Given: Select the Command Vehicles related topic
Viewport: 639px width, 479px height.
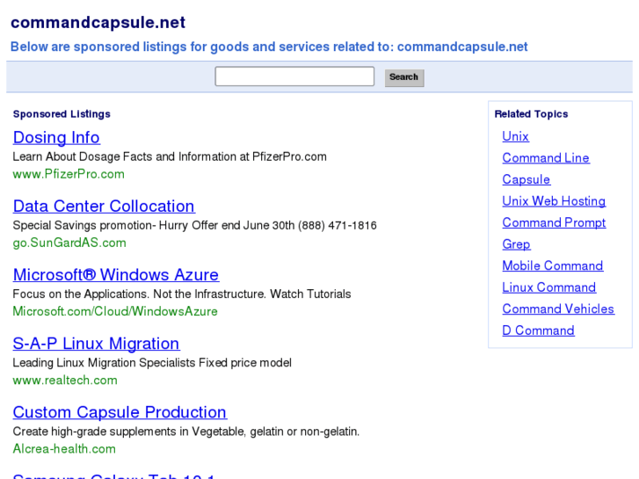Looking at the screenshot, I should tap(558, 309).
